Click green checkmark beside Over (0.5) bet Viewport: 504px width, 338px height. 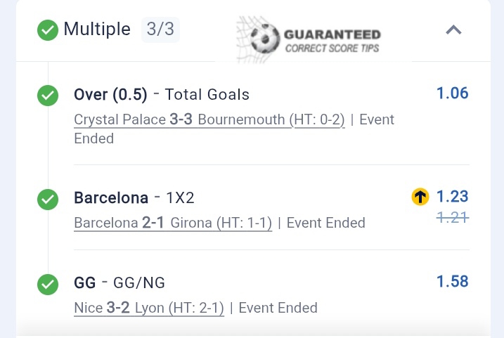48,95
